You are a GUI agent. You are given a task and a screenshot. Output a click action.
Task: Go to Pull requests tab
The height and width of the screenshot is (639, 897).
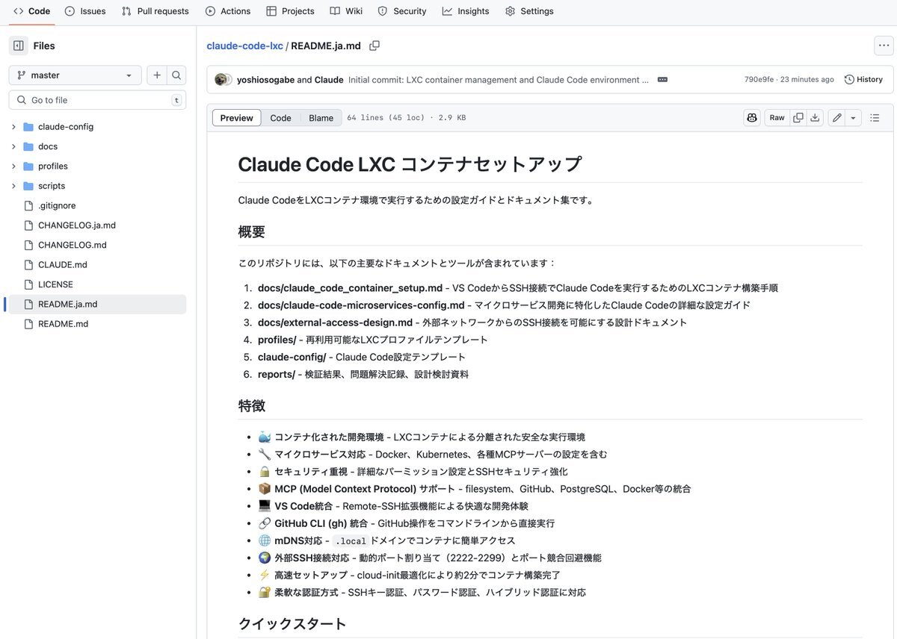tap(155, 11)
